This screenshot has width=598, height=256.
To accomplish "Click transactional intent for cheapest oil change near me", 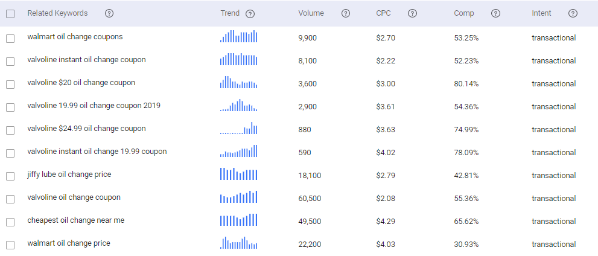I will tap(554, 221).
